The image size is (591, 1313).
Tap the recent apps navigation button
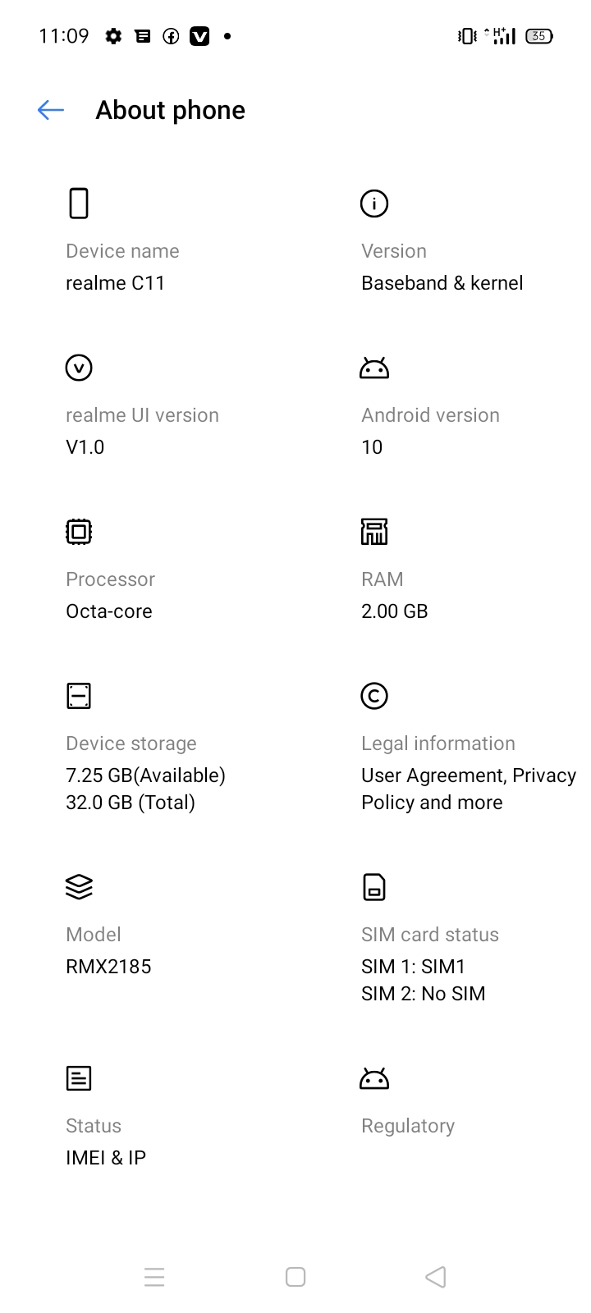154,1277
